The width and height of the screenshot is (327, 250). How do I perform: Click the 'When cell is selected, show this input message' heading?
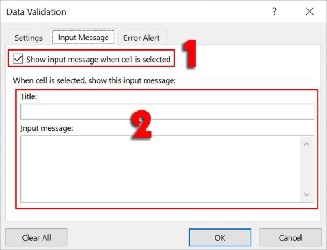pos(94,80)
